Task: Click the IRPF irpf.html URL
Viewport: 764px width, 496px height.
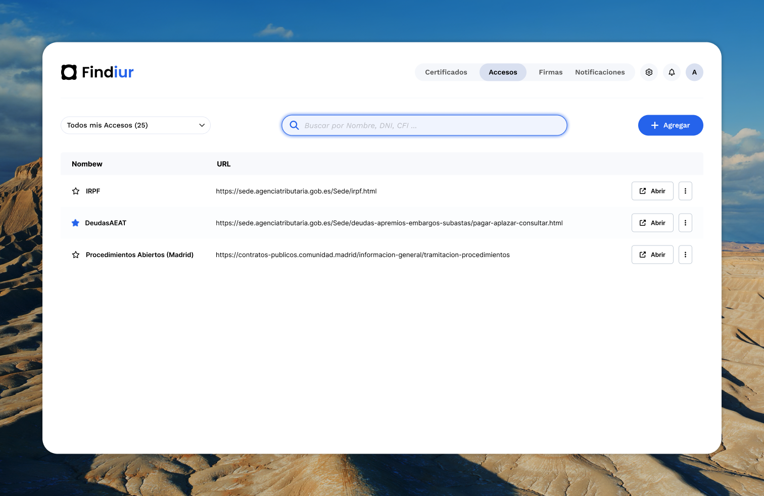Action: (296, 191)
